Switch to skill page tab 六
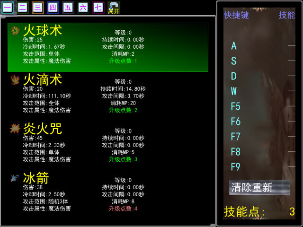This screenshot has width=303, height=227. click(x=83, y=8)
